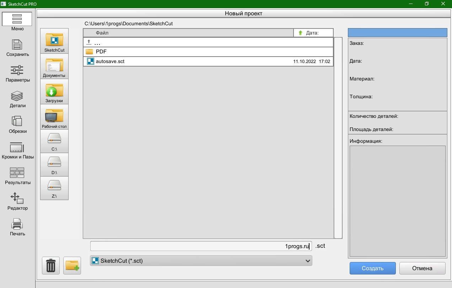Sort files by Файл column header
452x288 pixels.
pos(188,33)
